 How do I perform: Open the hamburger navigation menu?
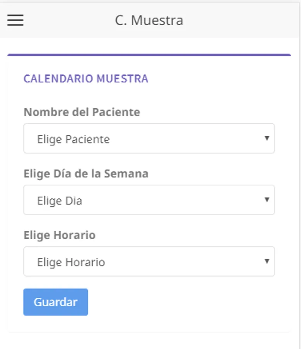pos(16,20)
